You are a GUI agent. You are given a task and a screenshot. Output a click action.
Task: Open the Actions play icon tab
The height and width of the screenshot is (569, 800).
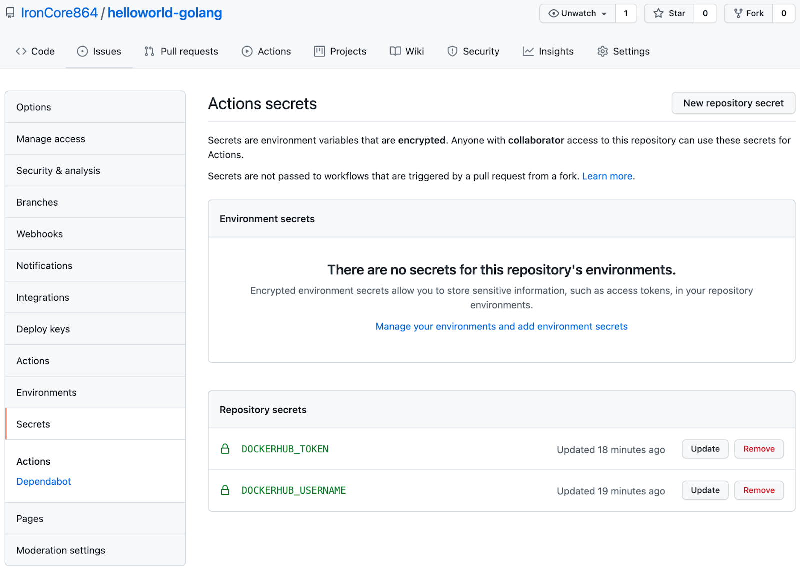pyautogui.click(x=247, y=51)
